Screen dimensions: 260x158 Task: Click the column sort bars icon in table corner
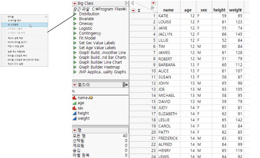pyautogui.click(x=153, y=8)
